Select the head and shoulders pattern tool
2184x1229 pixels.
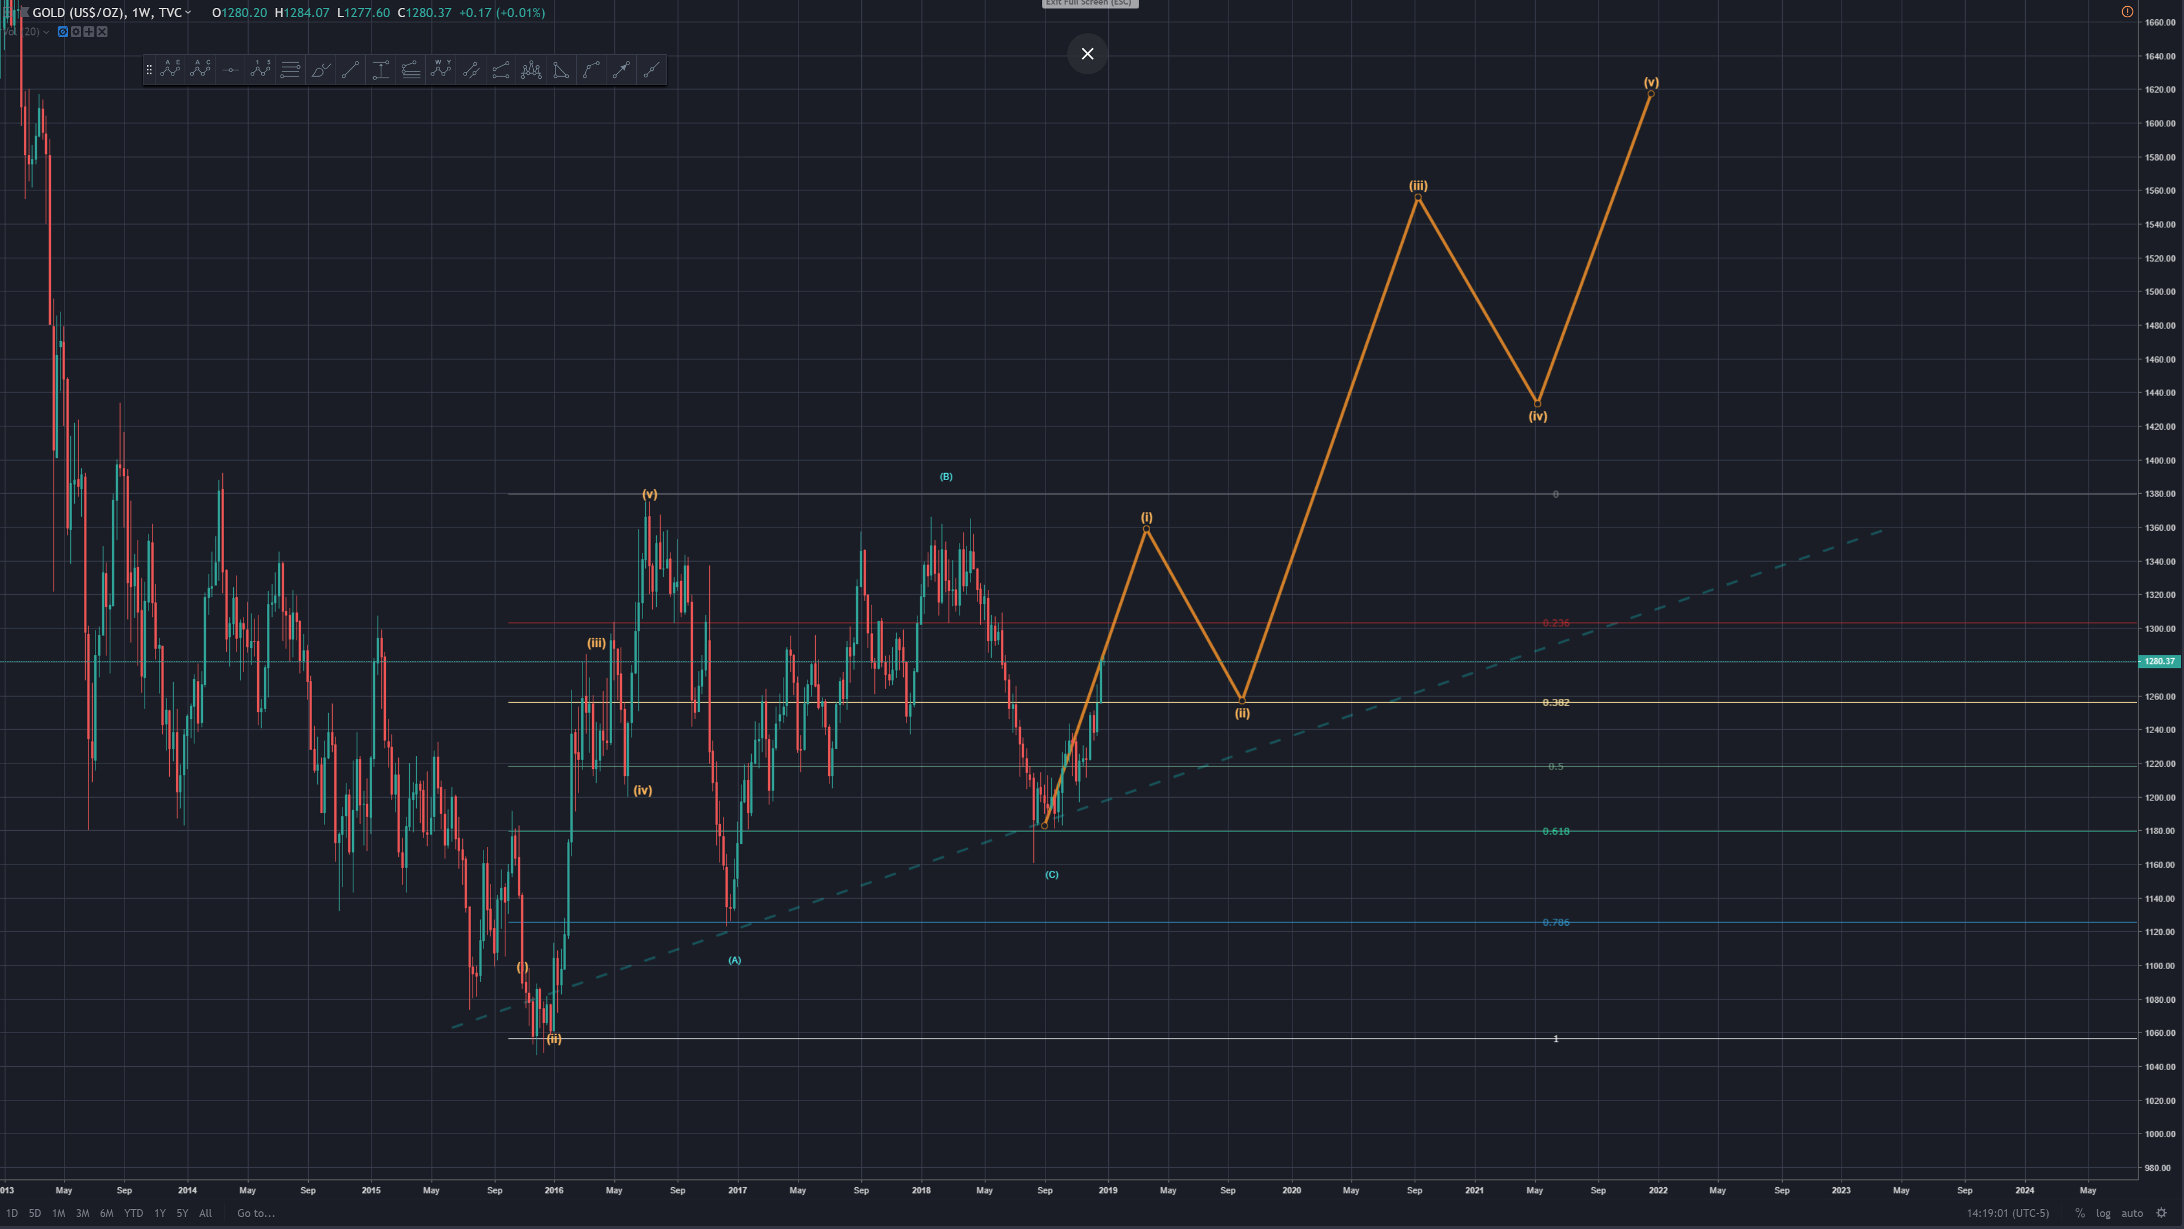531,70
